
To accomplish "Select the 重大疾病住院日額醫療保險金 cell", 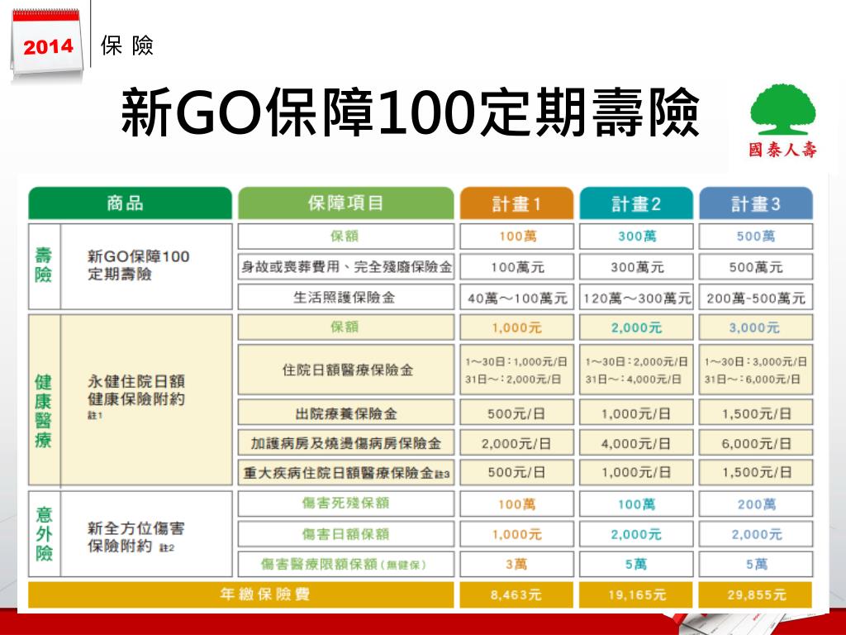I will coord(346,472).
